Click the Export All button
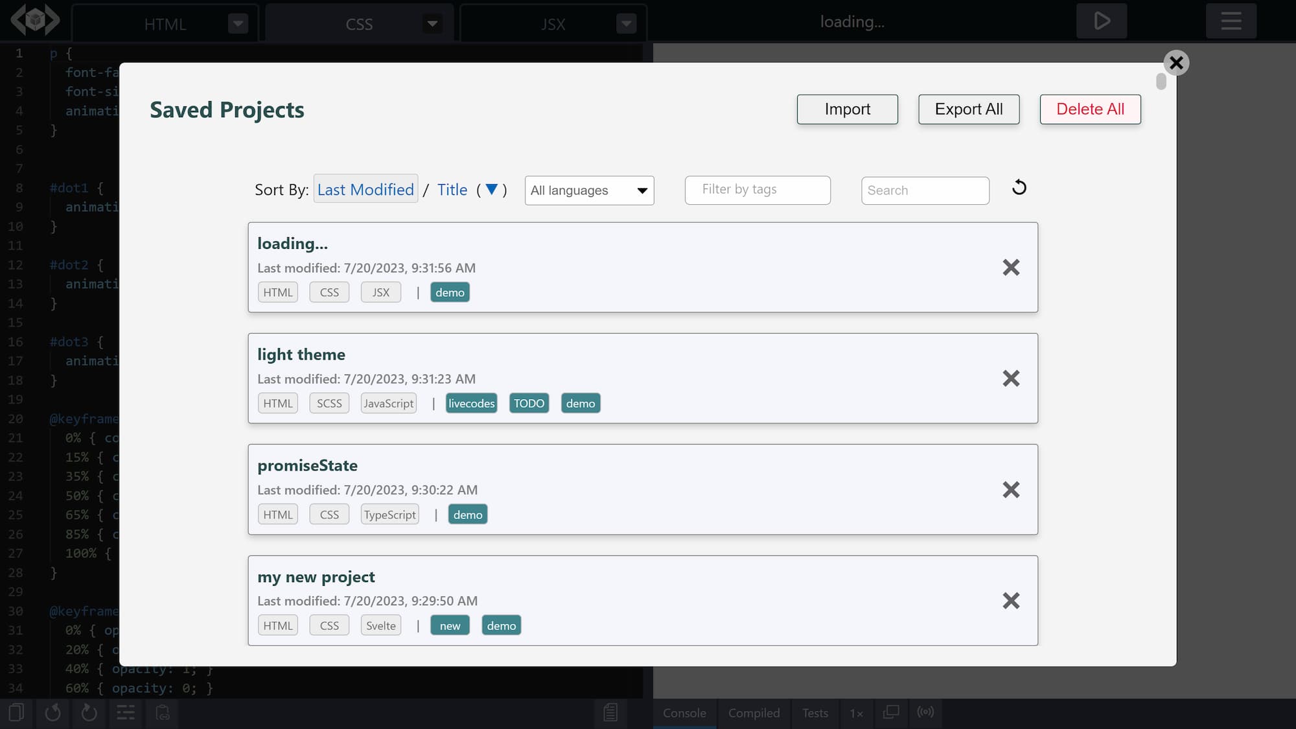Viewport: 1296px width, 729px height. coord(969,109)
